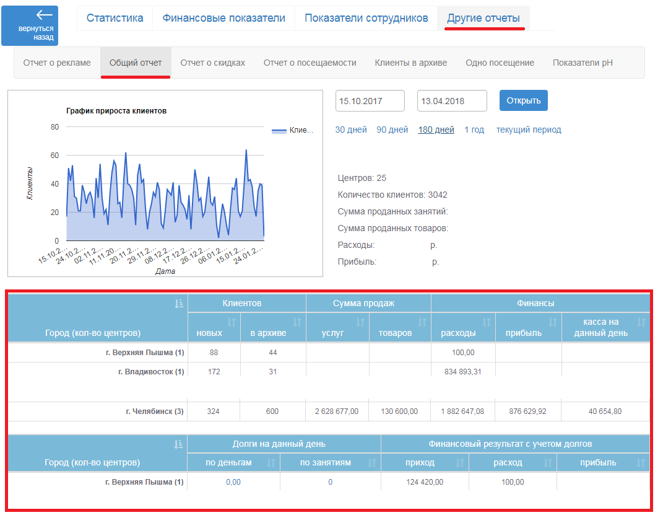
Task: Click the chart legend color swatch Клие...
Action: coord(279,131)
